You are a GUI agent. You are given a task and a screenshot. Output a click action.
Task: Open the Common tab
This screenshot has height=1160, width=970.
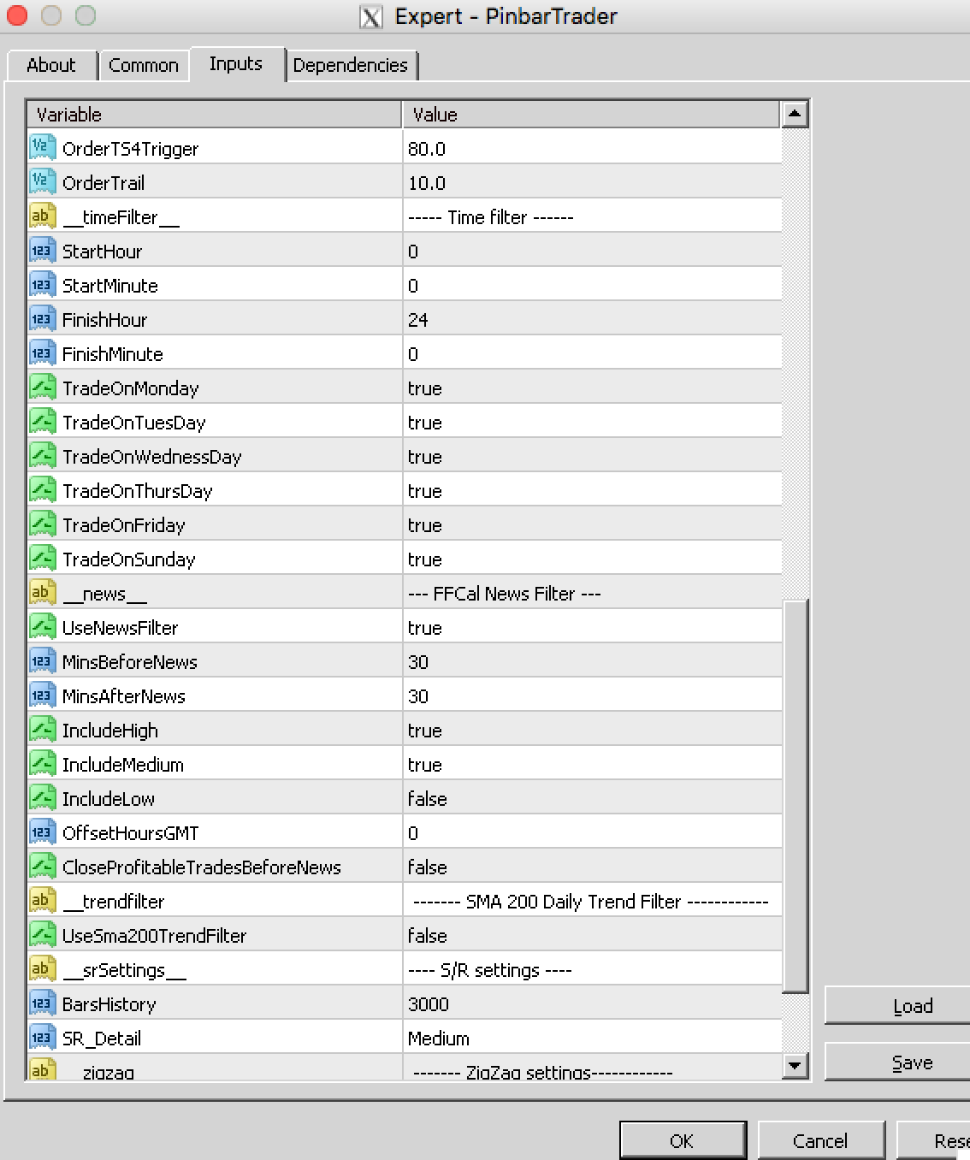click(144, 65)
